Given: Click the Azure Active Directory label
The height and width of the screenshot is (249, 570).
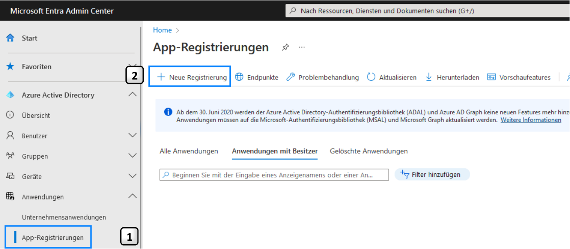Looking at the screenshot, I should tap(58, 95).
